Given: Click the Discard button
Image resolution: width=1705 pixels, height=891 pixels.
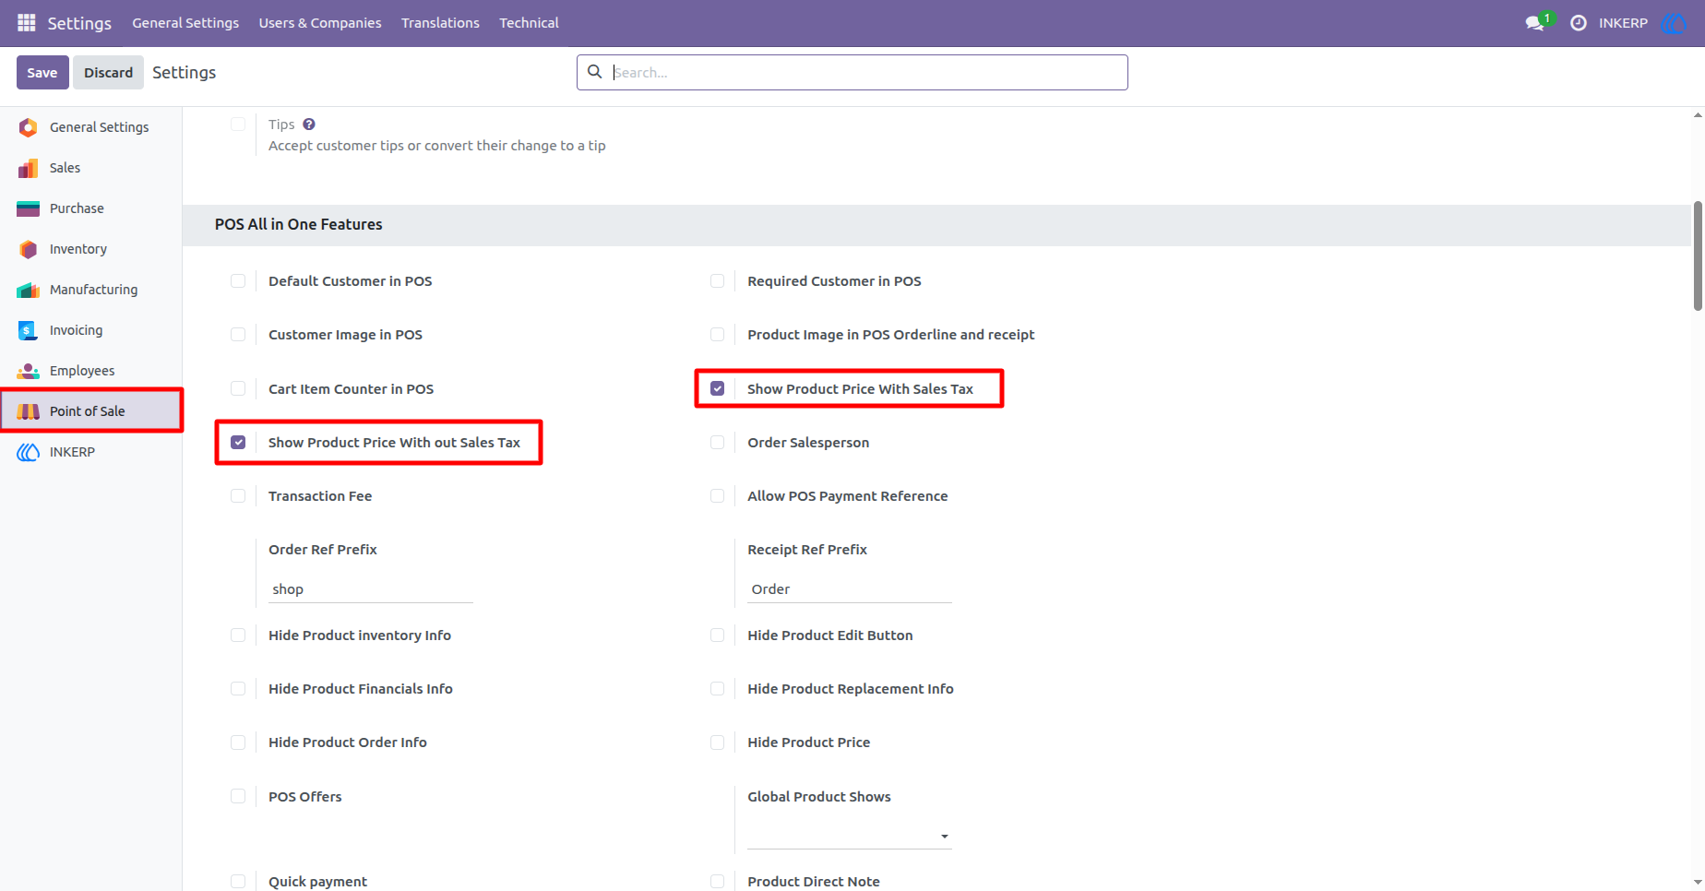Looking at the screenshot, I should pos(109,73).
